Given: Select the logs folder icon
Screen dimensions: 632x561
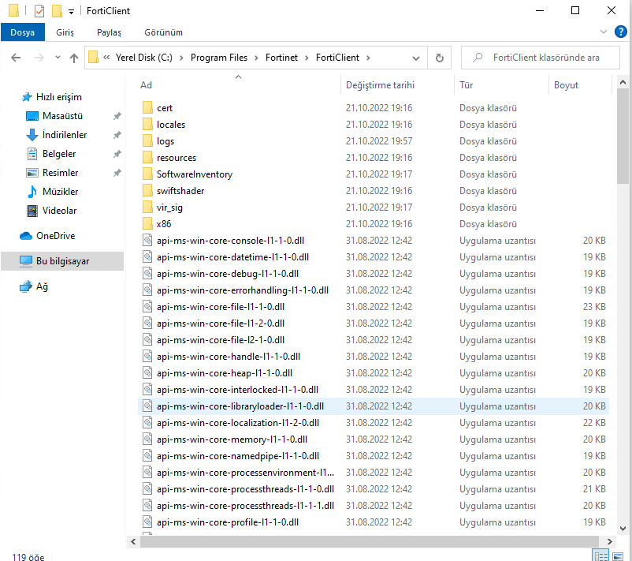Looking at the screenshot, I should [x=147, y=141].
